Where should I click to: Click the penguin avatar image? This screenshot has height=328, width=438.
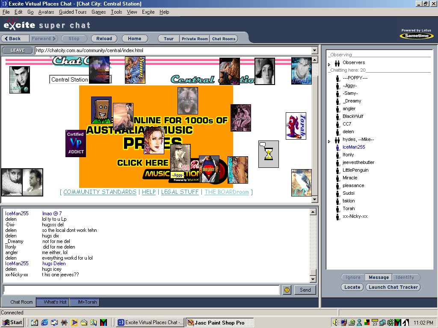tap(301, 182)
